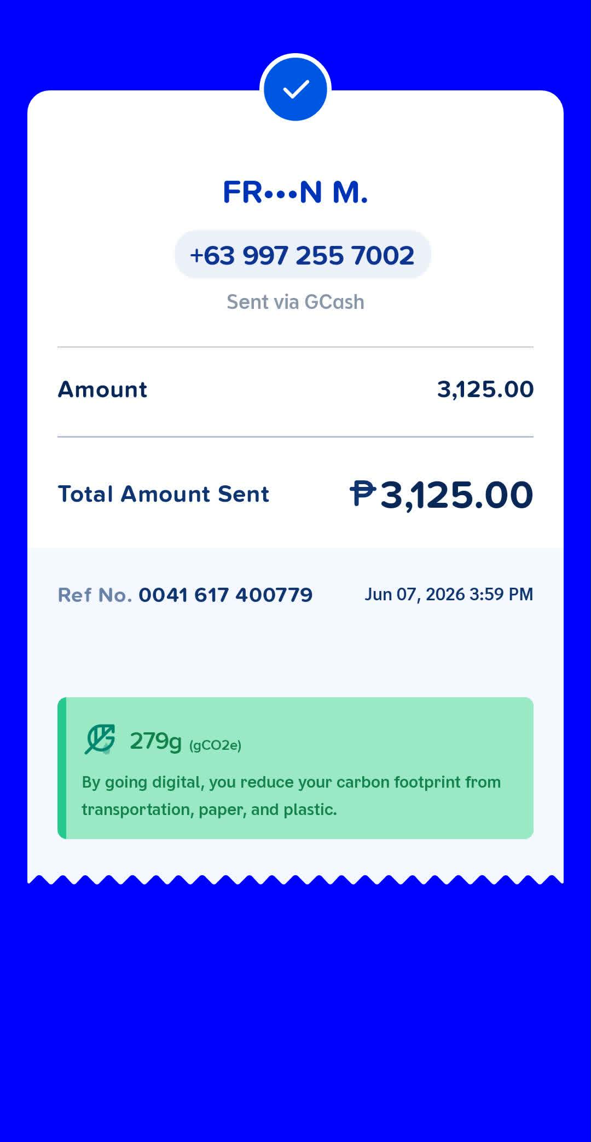Tap the divider line above Amount
The image size is (591, 1142).
(296, 347)
